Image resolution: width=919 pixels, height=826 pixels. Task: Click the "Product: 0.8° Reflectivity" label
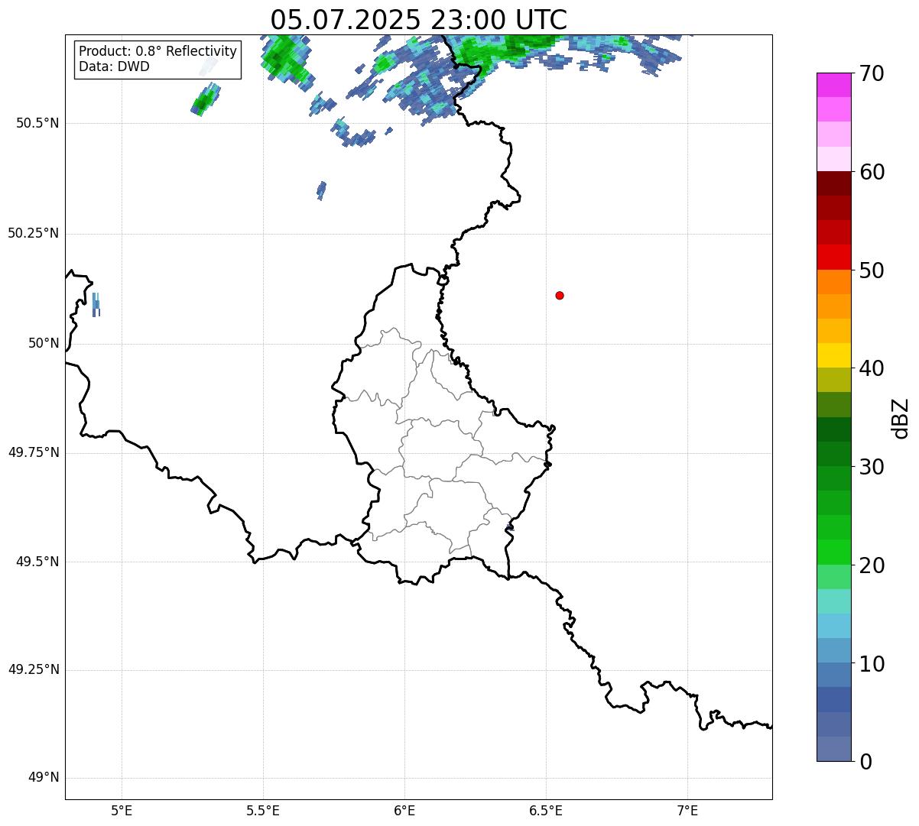point(157,51)
